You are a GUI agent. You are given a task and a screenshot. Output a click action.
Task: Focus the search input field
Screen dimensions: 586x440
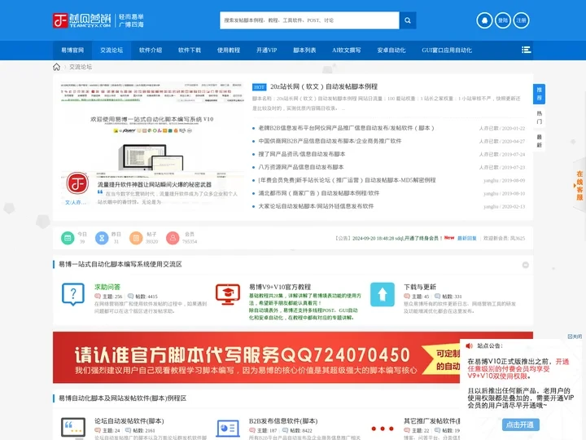pos(309,20)
